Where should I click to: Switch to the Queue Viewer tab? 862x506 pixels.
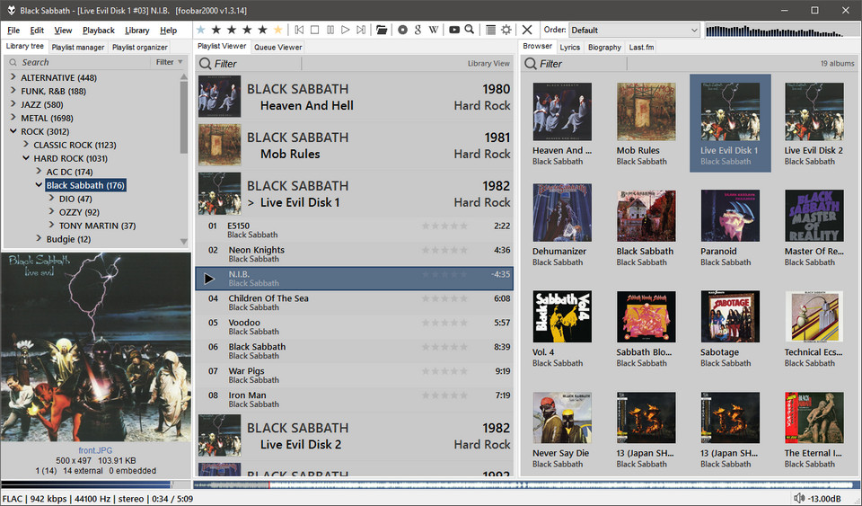point(278,48)
